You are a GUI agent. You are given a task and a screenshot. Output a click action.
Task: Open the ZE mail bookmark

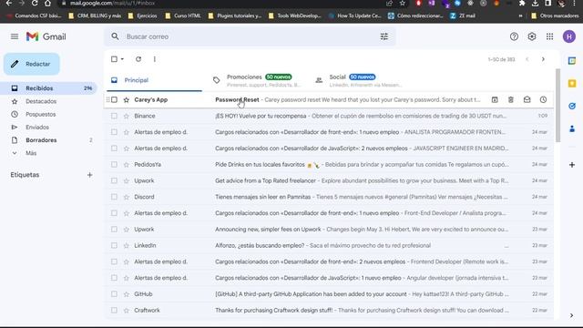click(x=463, y=15)
